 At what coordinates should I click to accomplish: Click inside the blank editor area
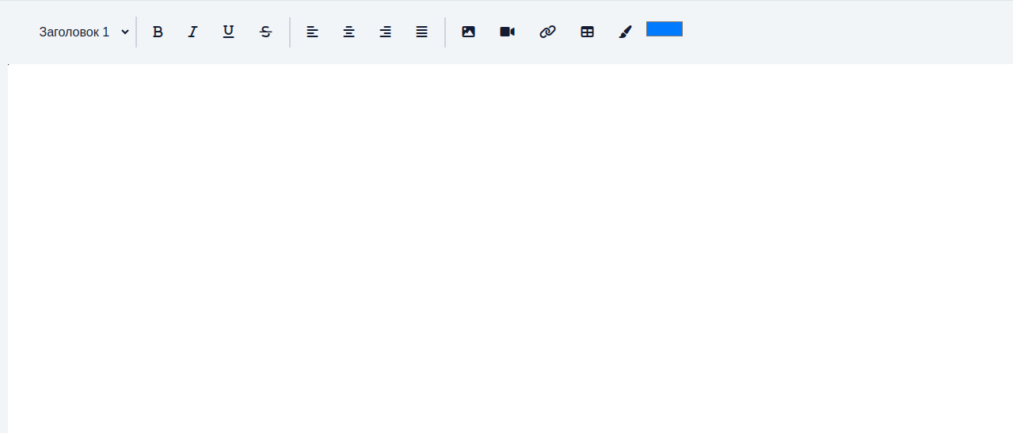pos(510,248)
